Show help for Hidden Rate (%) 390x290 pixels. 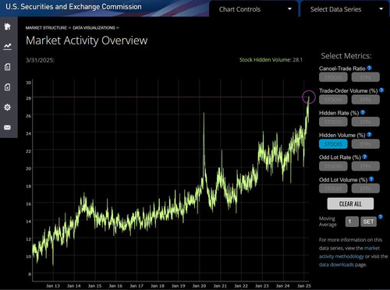coord(363,112)
